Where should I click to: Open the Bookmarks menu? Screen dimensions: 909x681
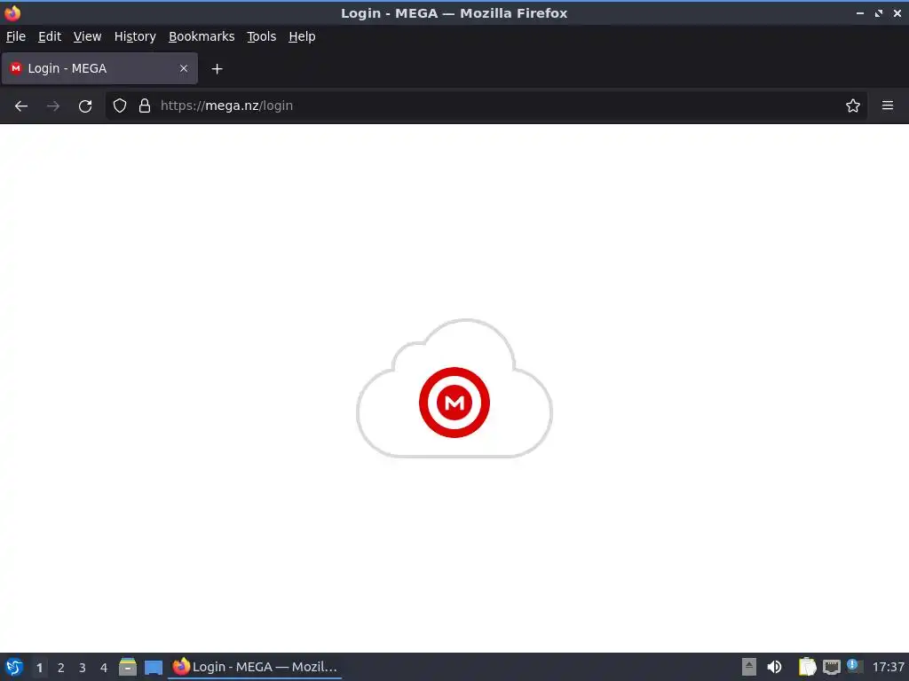click(x=202, y=36)
